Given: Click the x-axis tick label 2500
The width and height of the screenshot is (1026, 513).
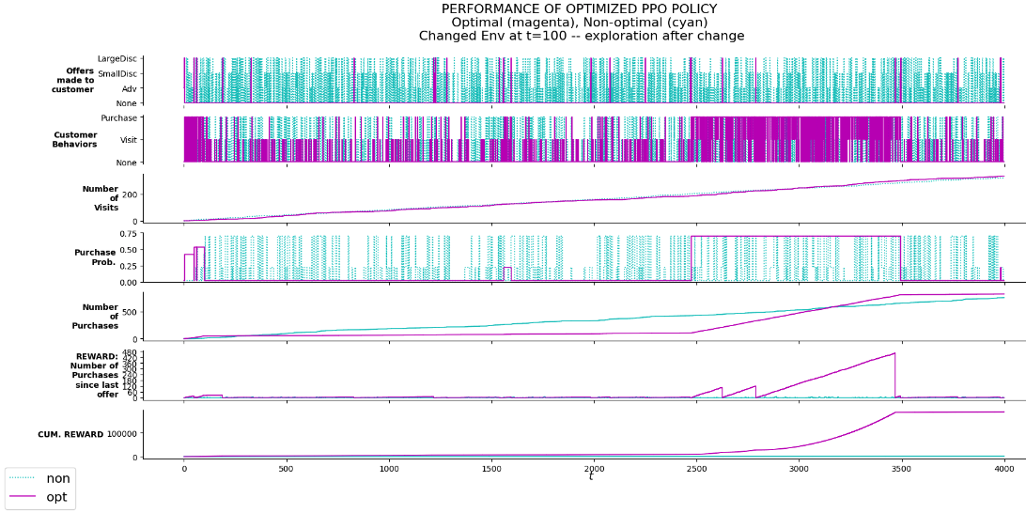Looking at the screenshot, I should [x=696, y=468].
